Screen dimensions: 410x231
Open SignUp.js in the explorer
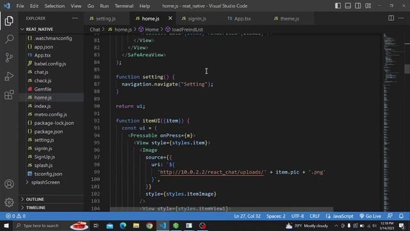click(51, 157)
